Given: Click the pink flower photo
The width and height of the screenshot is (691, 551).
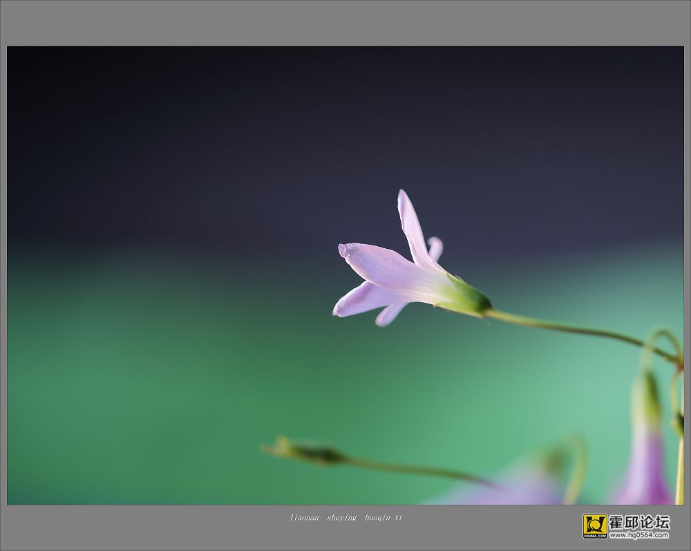Looking at the screenshot, I should pyautogui.click(x=345, y=275).
